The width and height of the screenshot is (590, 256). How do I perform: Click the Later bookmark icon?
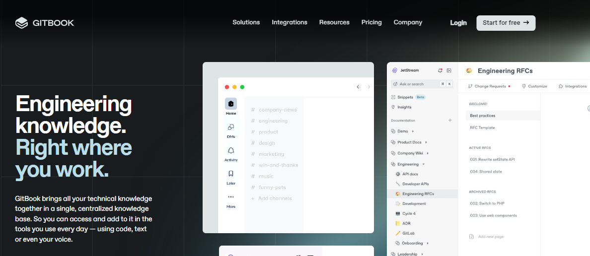point(231,174)
